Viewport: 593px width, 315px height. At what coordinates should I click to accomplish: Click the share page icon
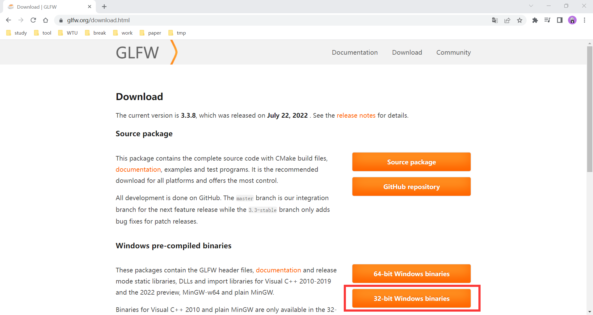click(x=507, y=20)
